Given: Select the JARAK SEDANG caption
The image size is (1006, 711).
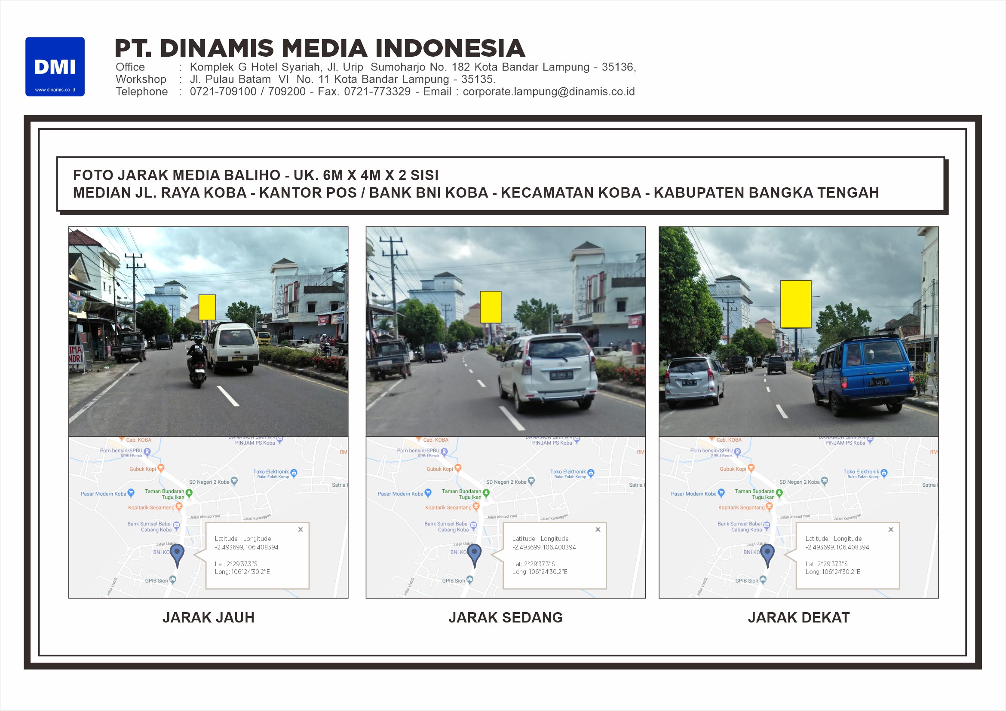Looking at the screenshot, I should (506, 617).
